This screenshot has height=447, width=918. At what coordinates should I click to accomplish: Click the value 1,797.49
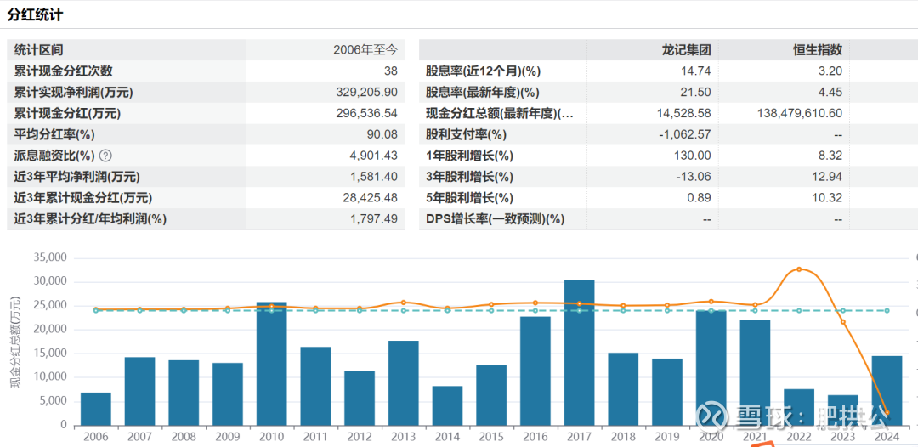point(375,218)
